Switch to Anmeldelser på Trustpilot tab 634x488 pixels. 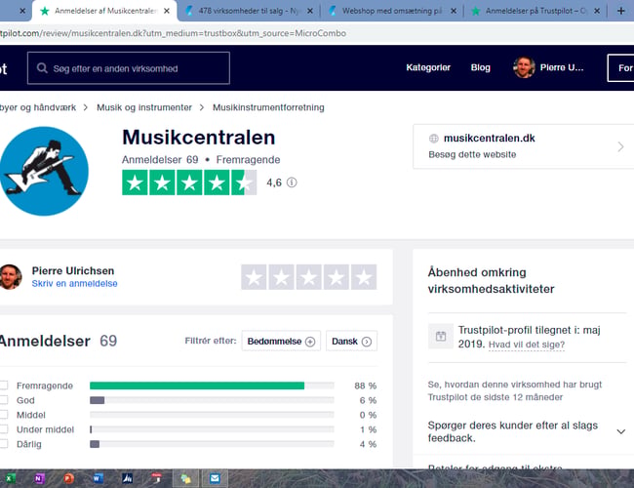pos(535,11)
